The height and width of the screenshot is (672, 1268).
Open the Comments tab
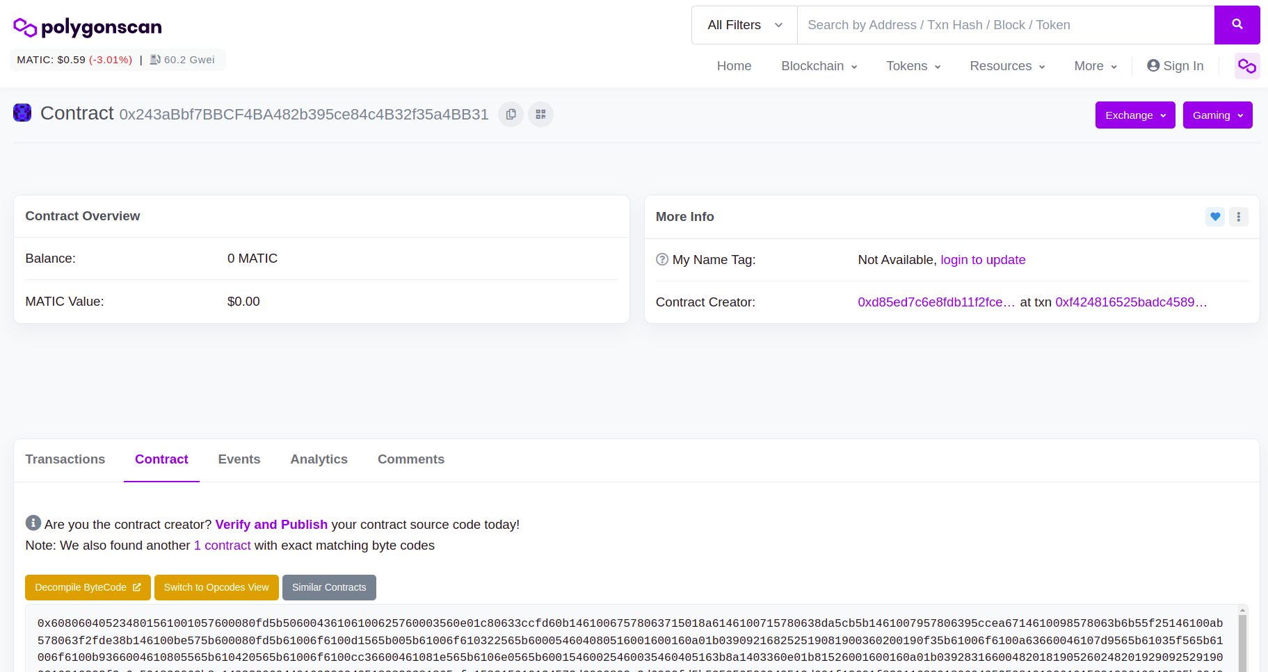(x=411, y=459)
